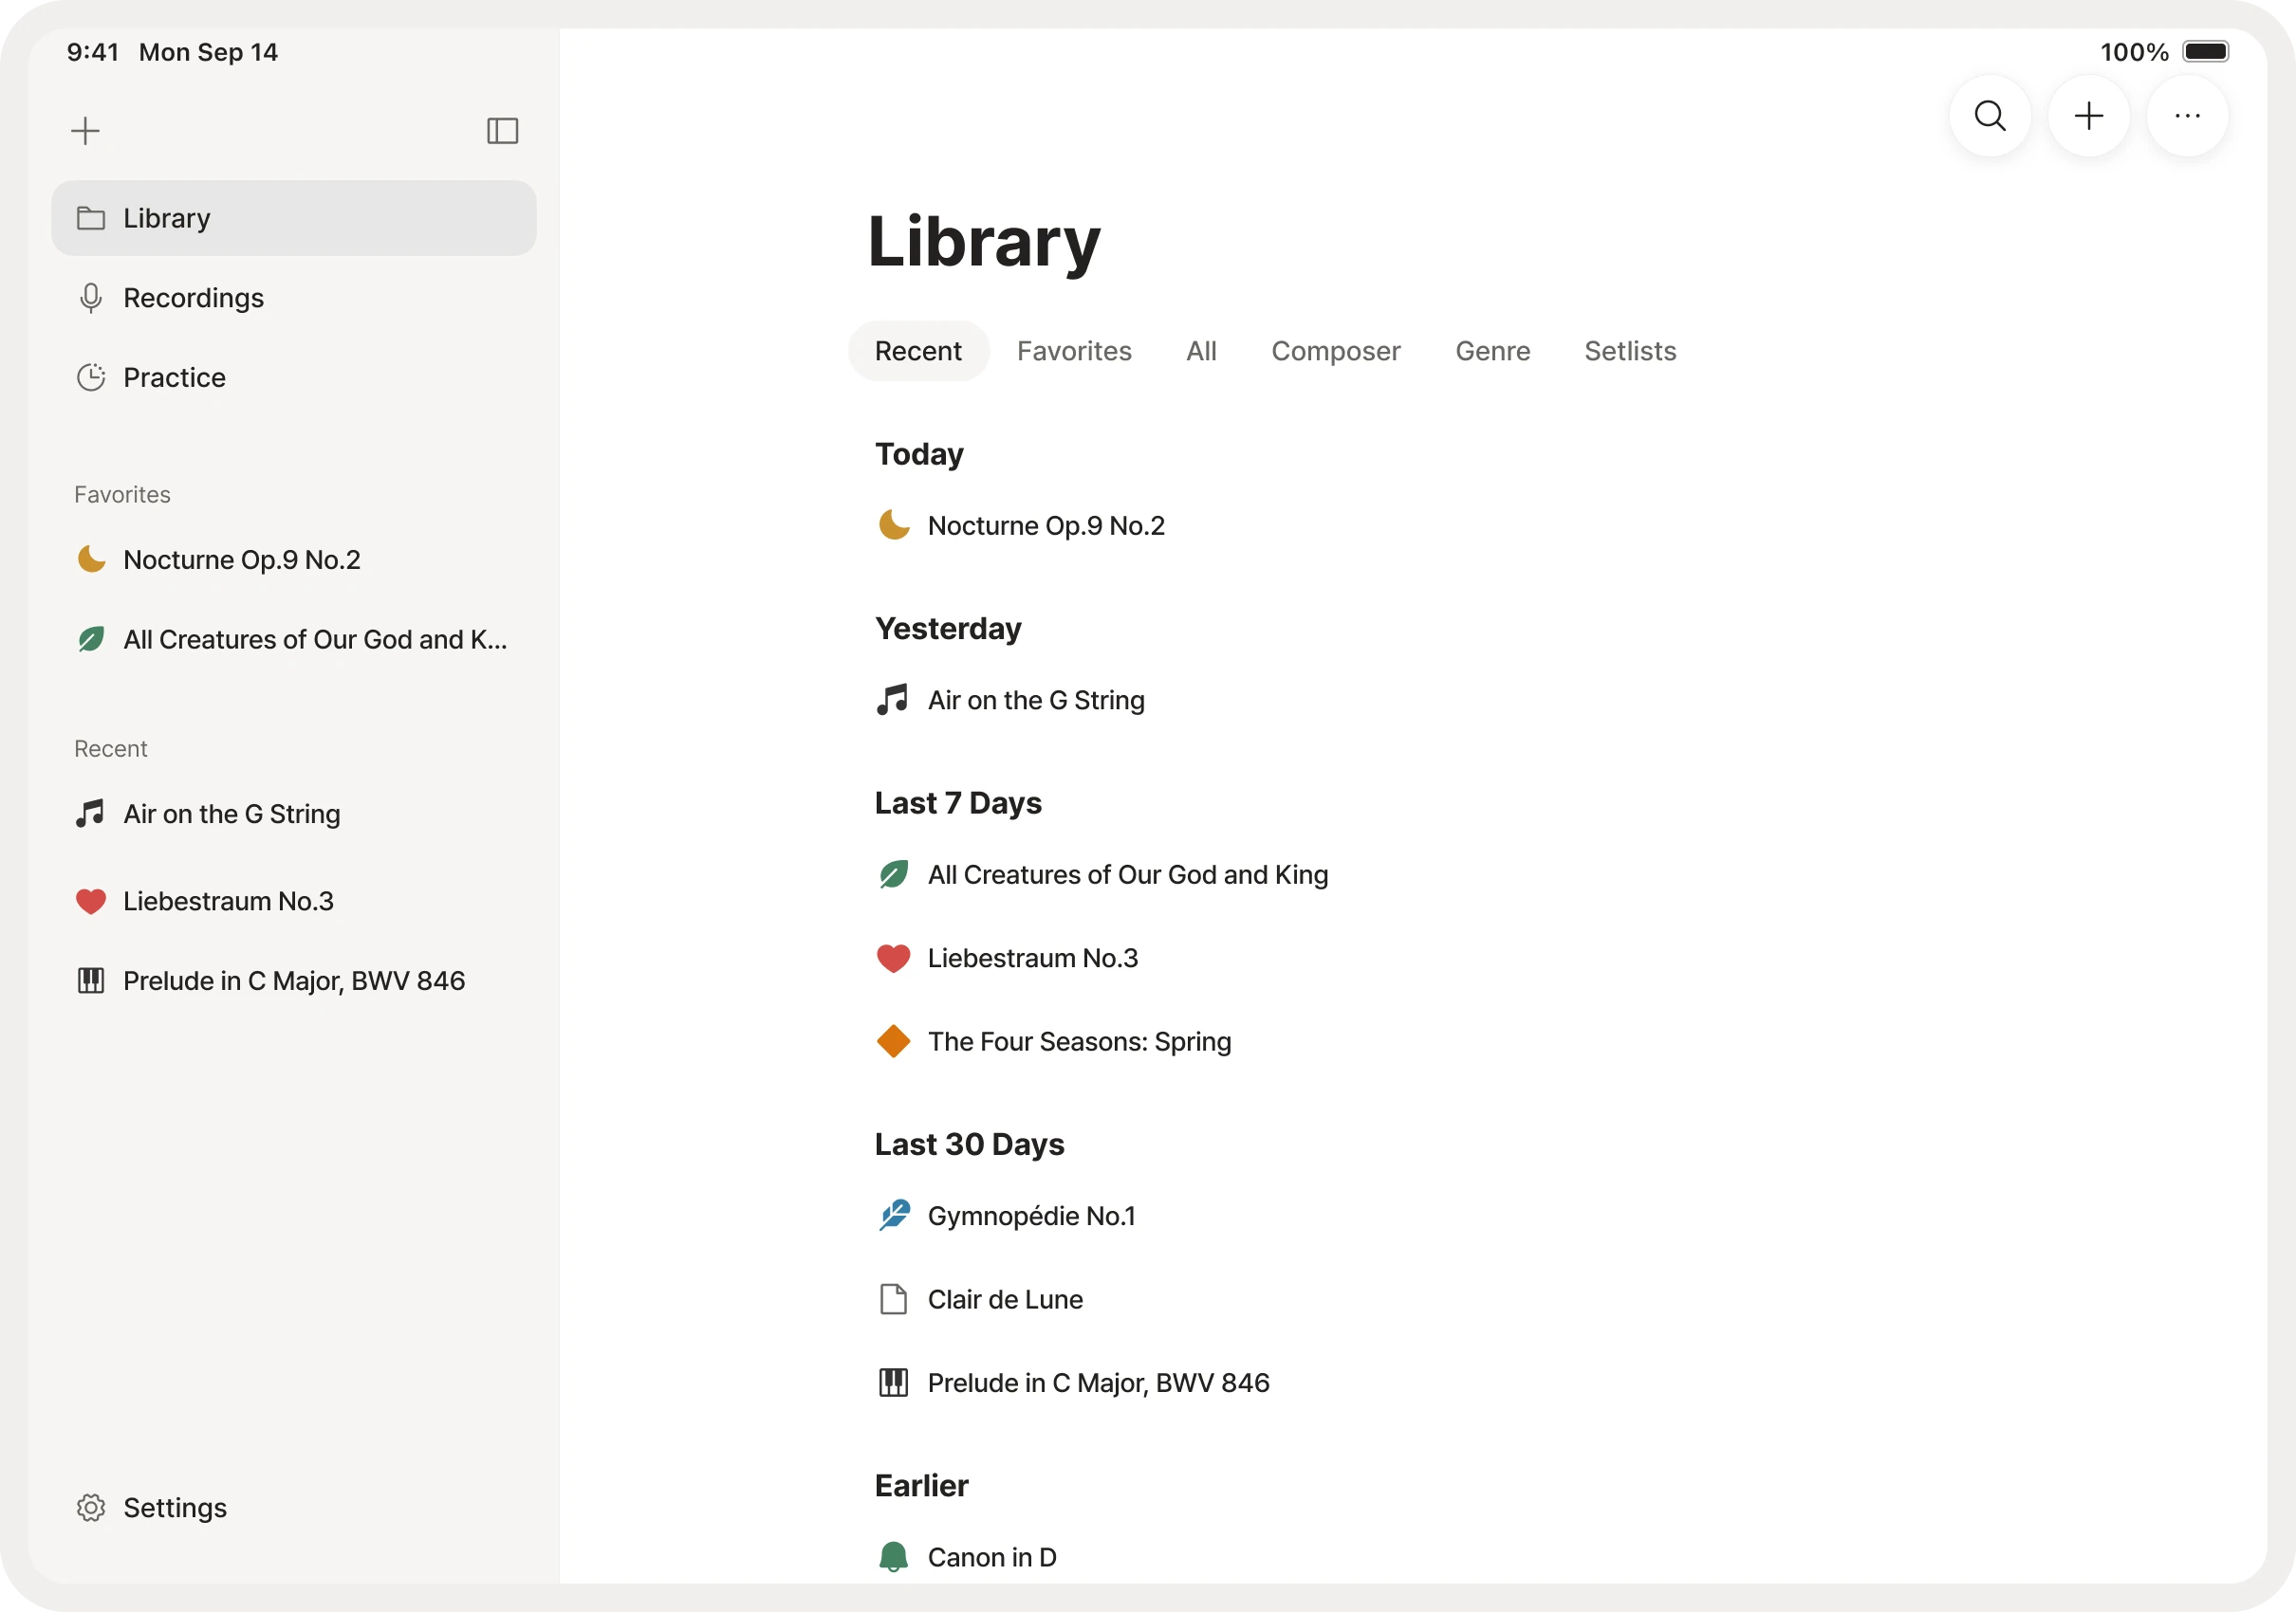This screenshot has width=2296, height=1612.
Task: Open Practice in the sidebar
Action: (x=294, y=377)
